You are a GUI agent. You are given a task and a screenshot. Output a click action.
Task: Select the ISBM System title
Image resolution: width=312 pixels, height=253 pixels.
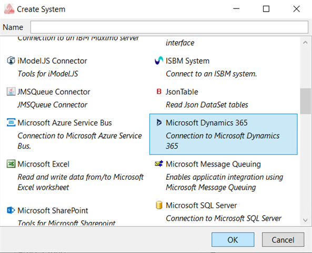188,61
